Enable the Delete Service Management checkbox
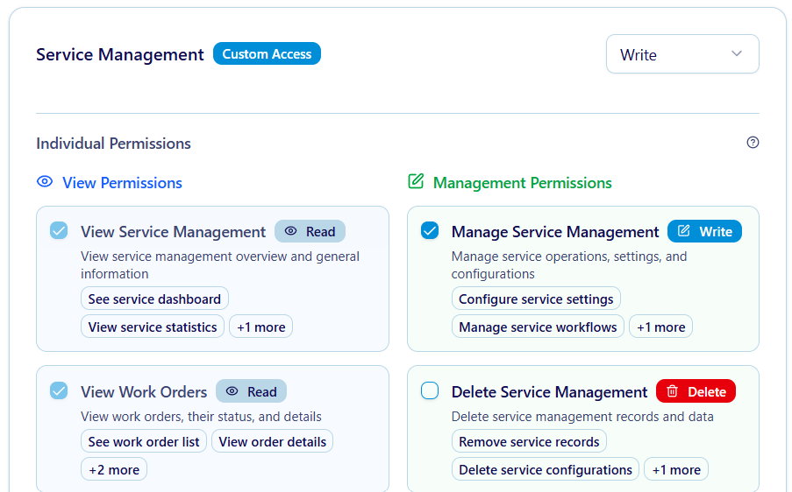The width and height of the screenshot is (792, 492). [430, 391]
